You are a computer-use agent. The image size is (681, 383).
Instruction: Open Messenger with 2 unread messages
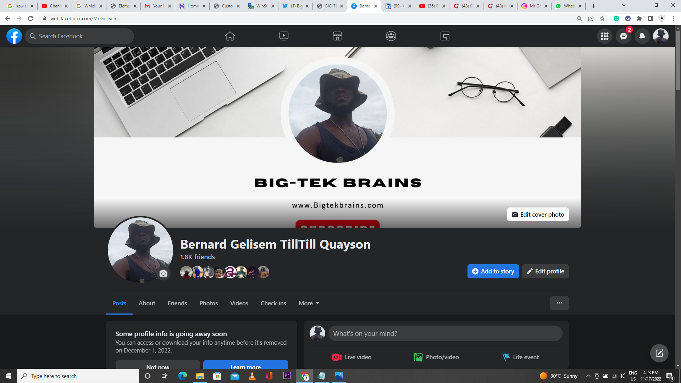[623, 36]
